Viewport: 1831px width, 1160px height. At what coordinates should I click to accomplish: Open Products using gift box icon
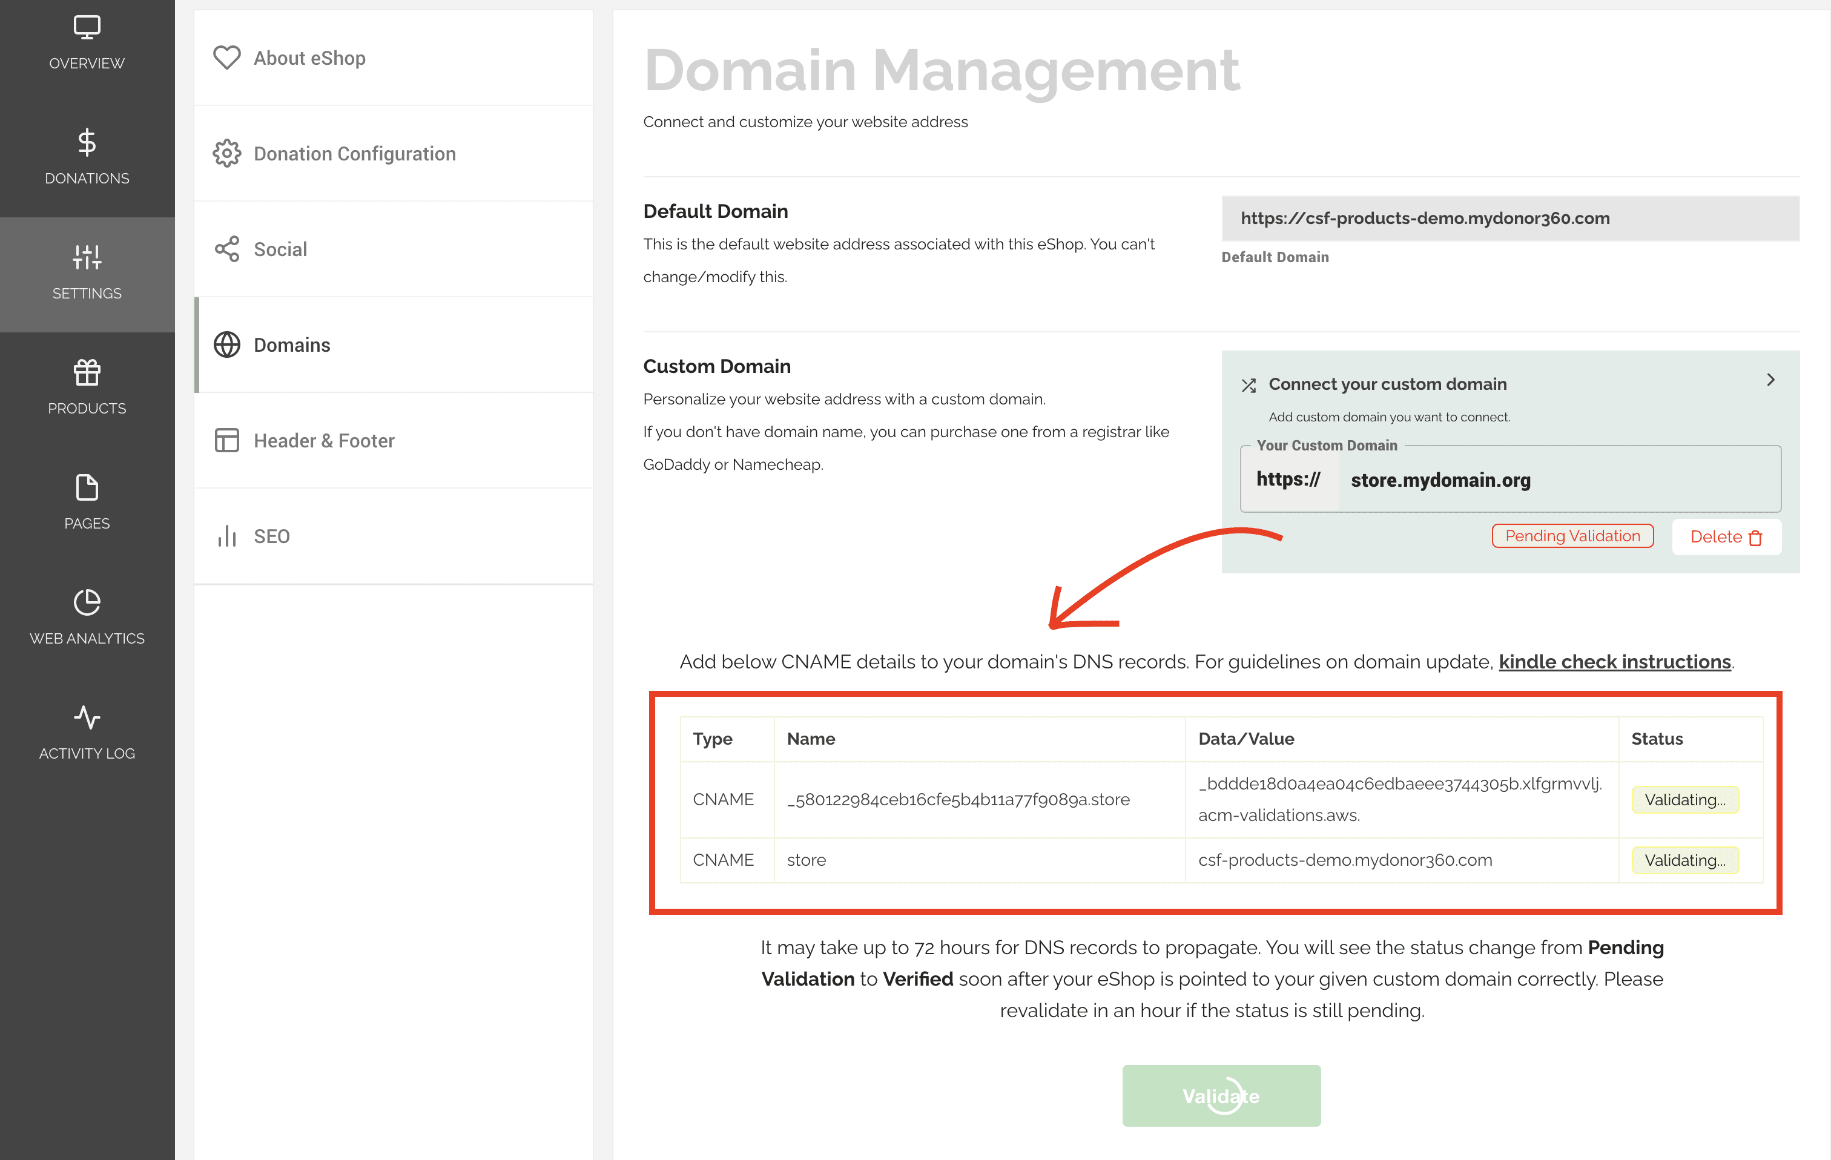(x=87, y=372)
